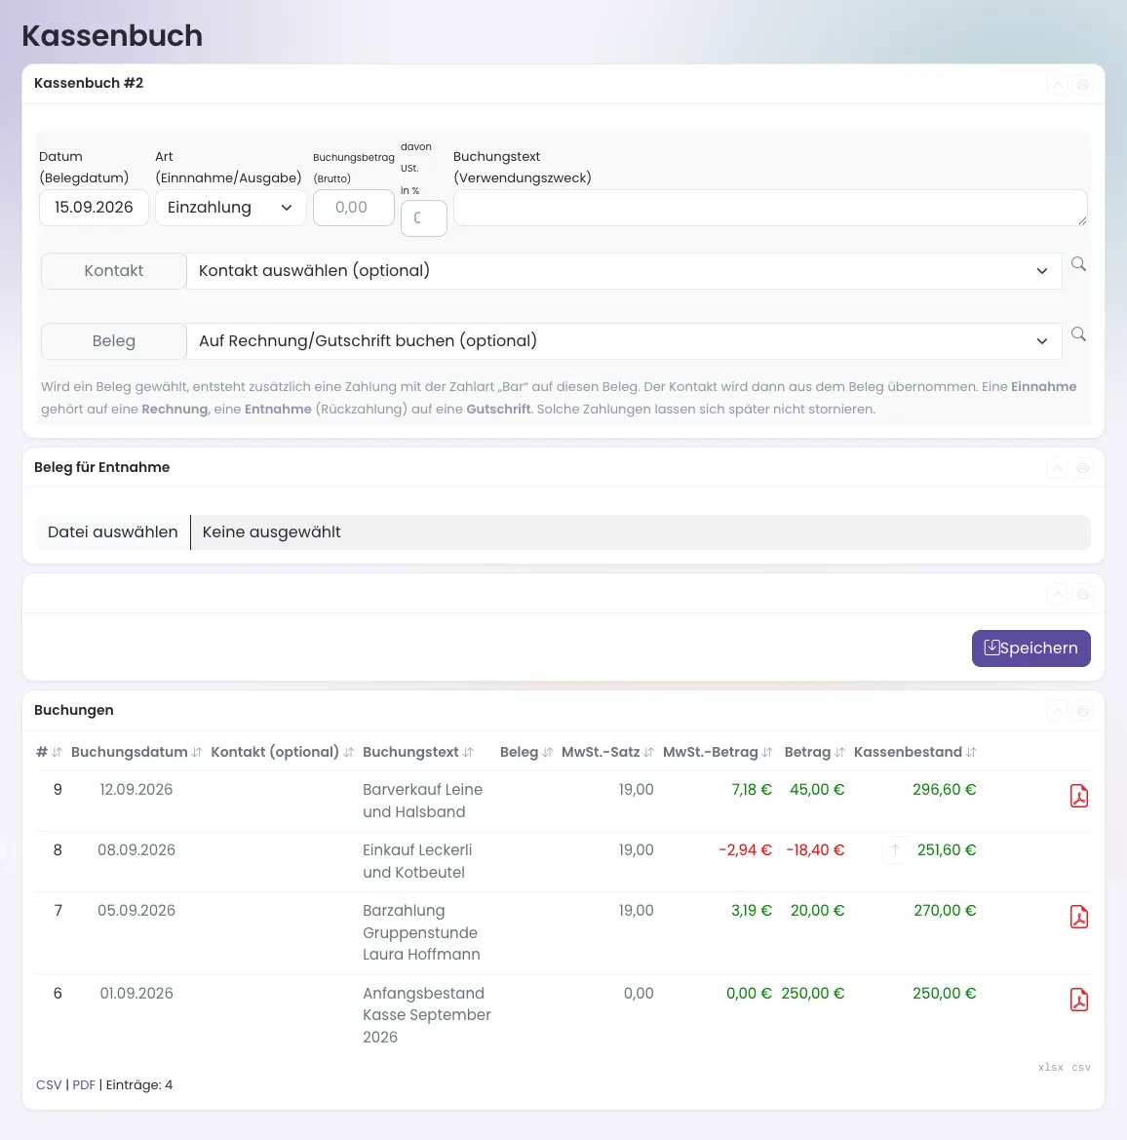The width and height of the screenshot is (1127, 1140).
Task: Sort the table by the Beleg column
Action: coord(526,753)
